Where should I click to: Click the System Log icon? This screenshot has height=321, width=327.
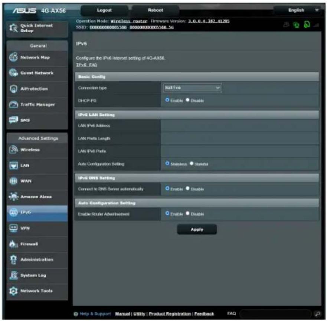(x=14, y=275)
